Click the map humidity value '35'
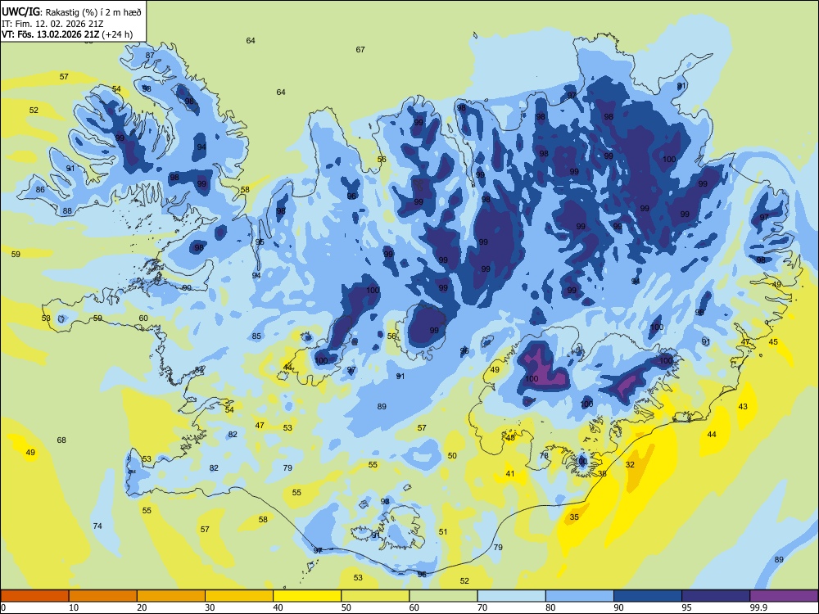Viewport: 819px width, 614px height. [574, 517]
